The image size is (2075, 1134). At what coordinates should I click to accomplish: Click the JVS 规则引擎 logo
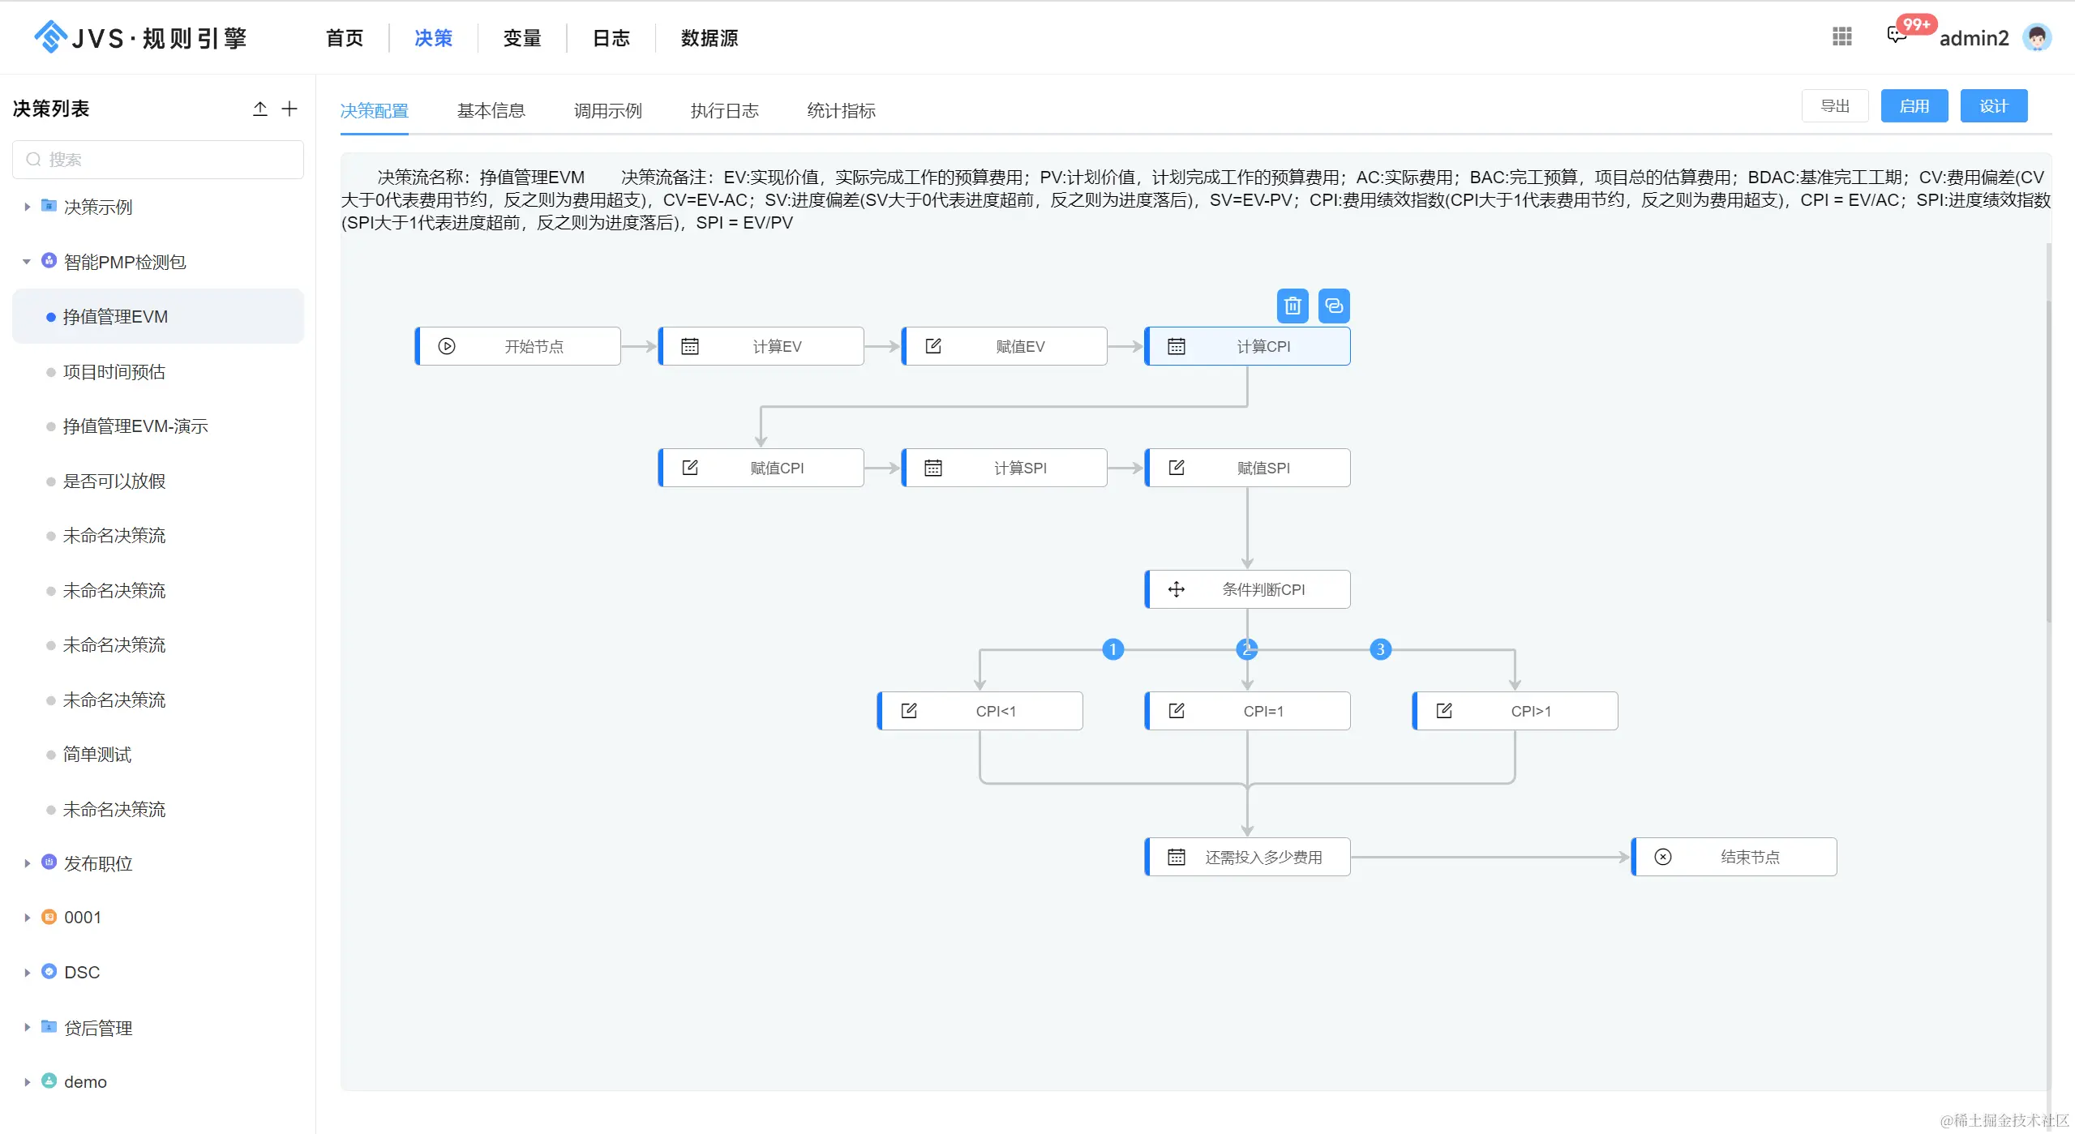pos(139,37)
